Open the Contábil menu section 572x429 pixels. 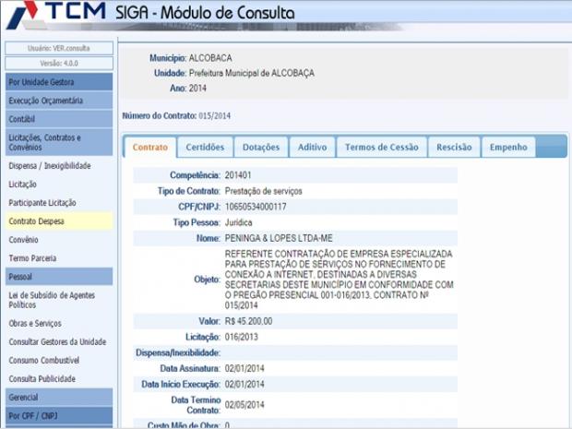(x=59, y=119)
